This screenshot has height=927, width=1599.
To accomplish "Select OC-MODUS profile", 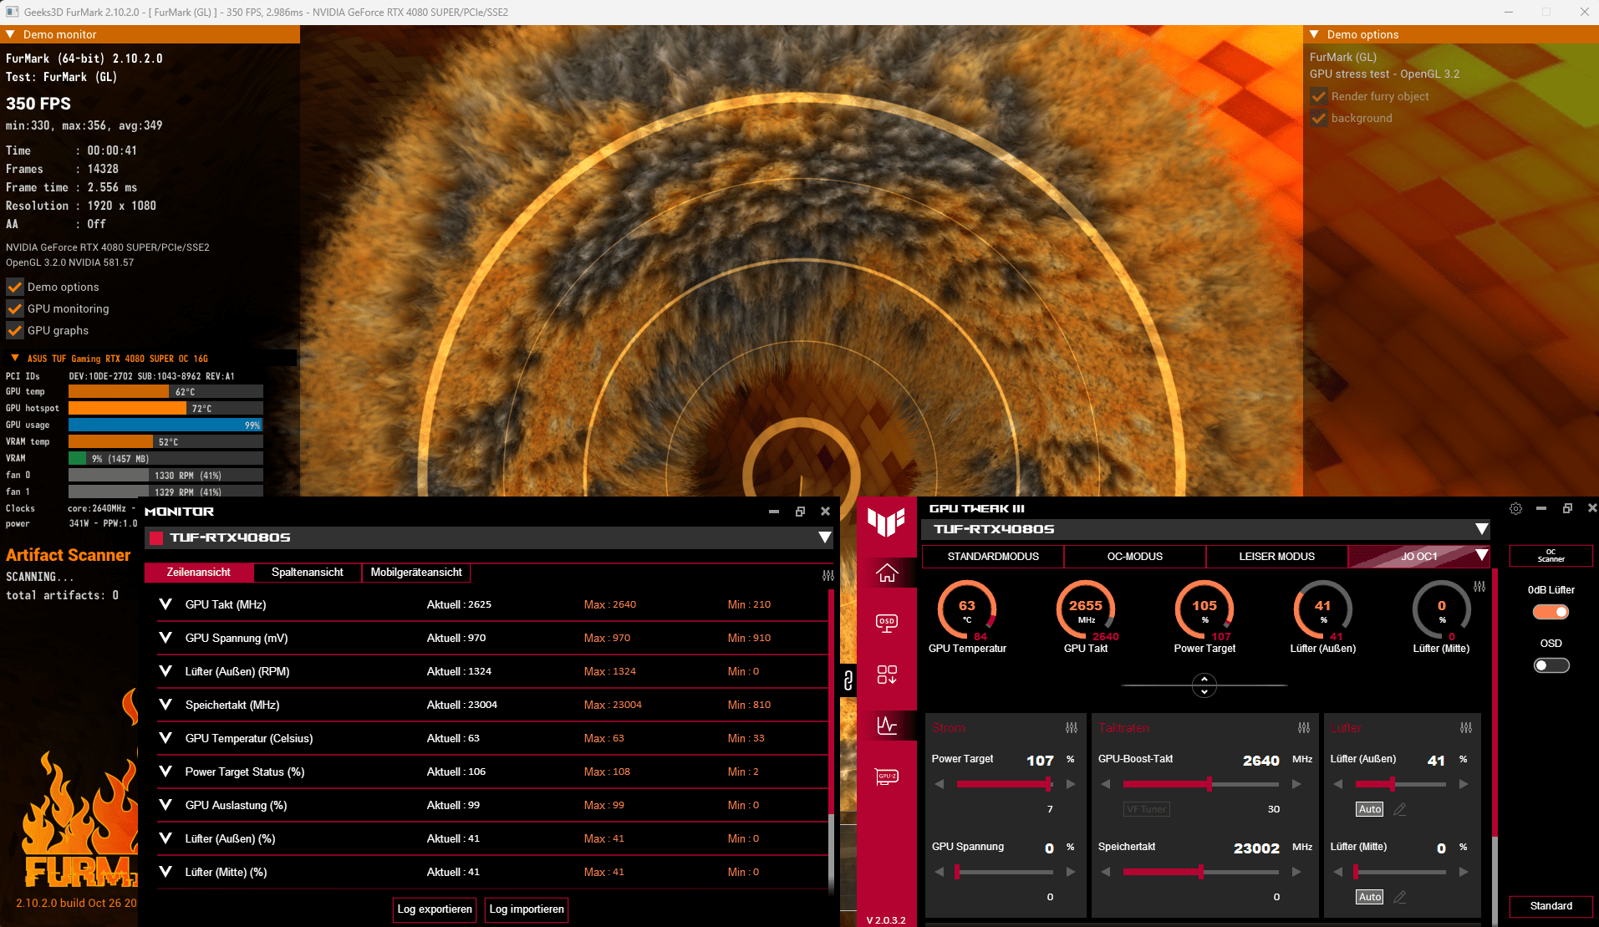I will [x=1135, y=556].
